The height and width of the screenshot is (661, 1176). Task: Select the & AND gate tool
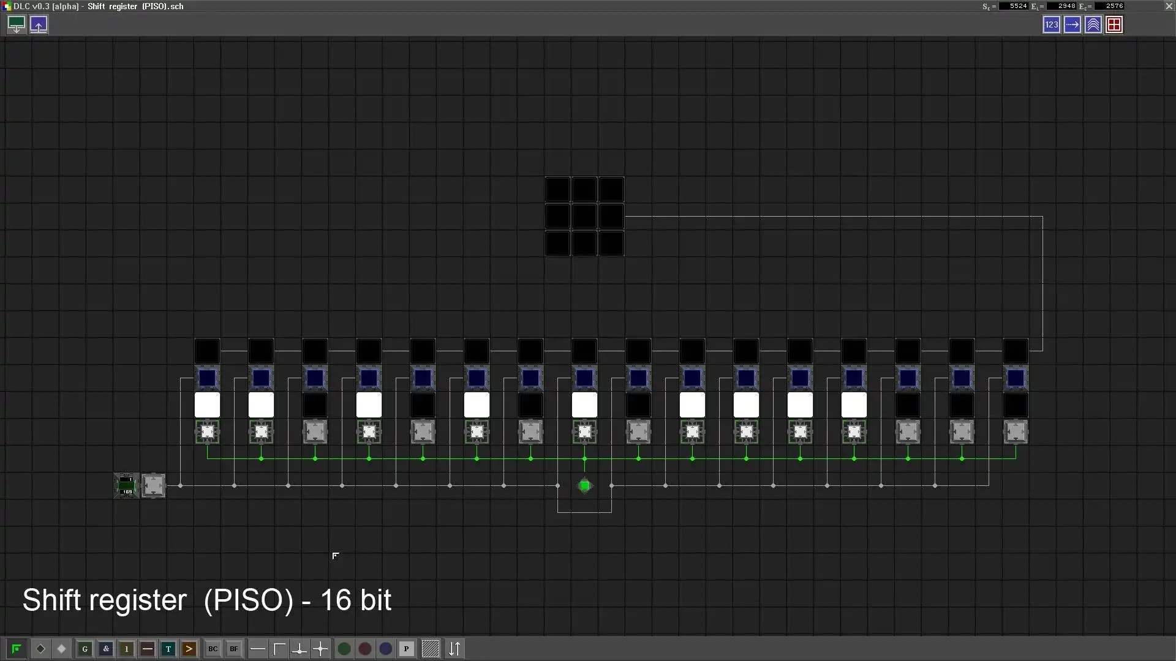[x=106, y=649]
